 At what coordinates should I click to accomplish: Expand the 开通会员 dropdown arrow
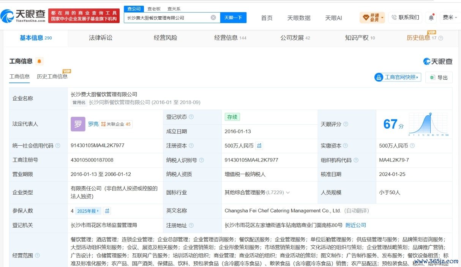[382, 17]
